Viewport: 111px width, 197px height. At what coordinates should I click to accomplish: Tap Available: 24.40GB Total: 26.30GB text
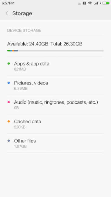tap(45, 44)
